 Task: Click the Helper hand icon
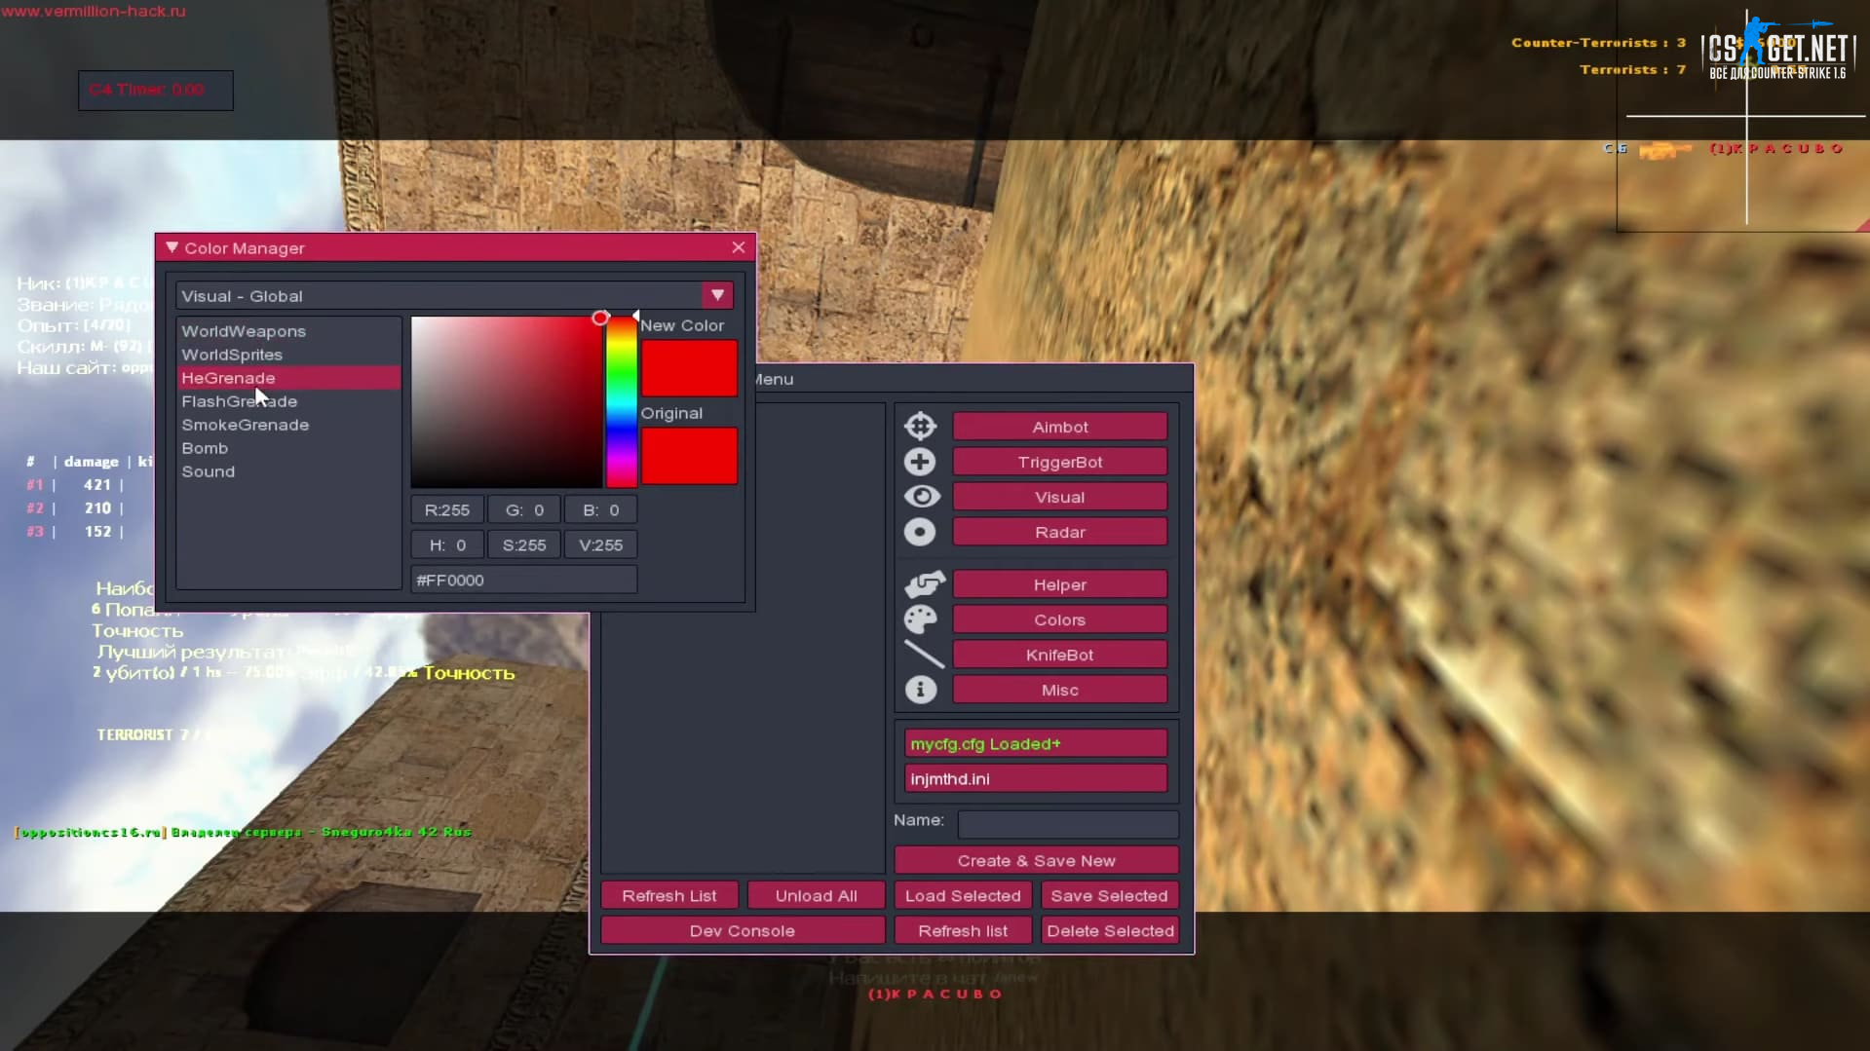pos(925,584)
